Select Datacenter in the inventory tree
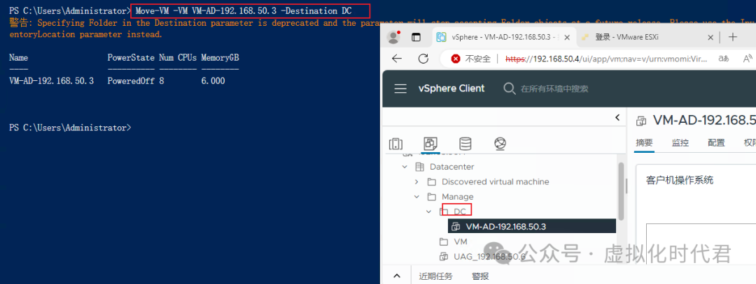756x284 pixels. pyautogui.click(x=451, y=167)
